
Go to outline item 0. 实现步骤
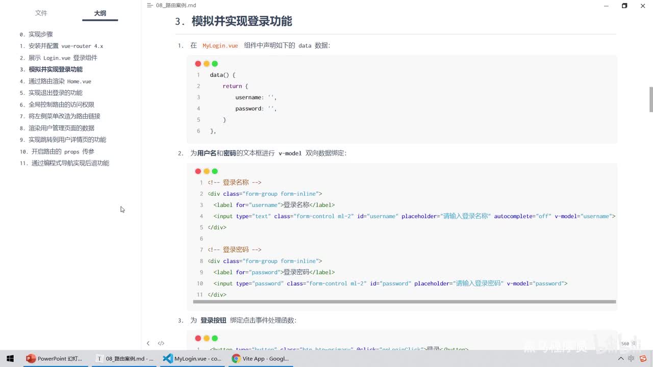[36, 34]
